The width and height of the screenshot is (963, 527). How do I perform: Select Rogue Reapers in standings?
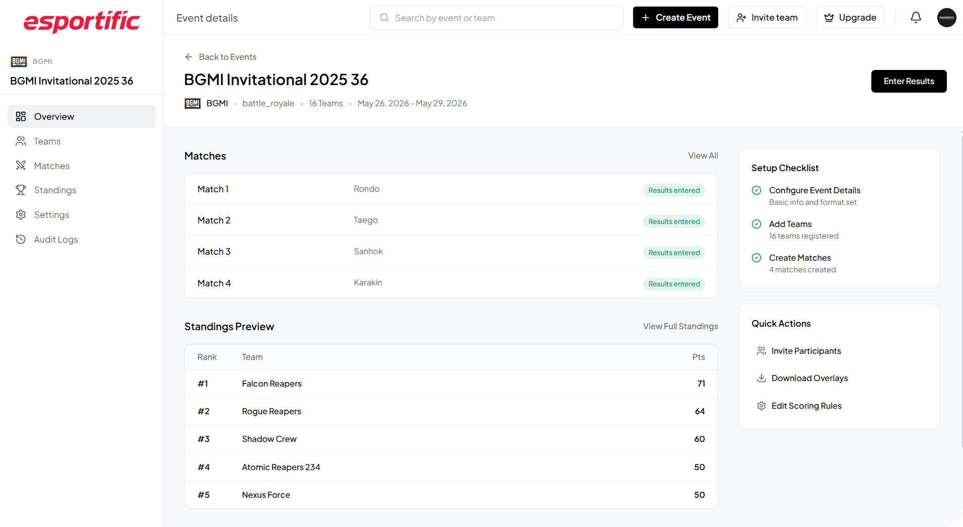[x=451, y=411]
